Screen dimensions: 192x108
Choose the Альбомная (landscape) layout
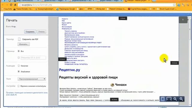19,71
